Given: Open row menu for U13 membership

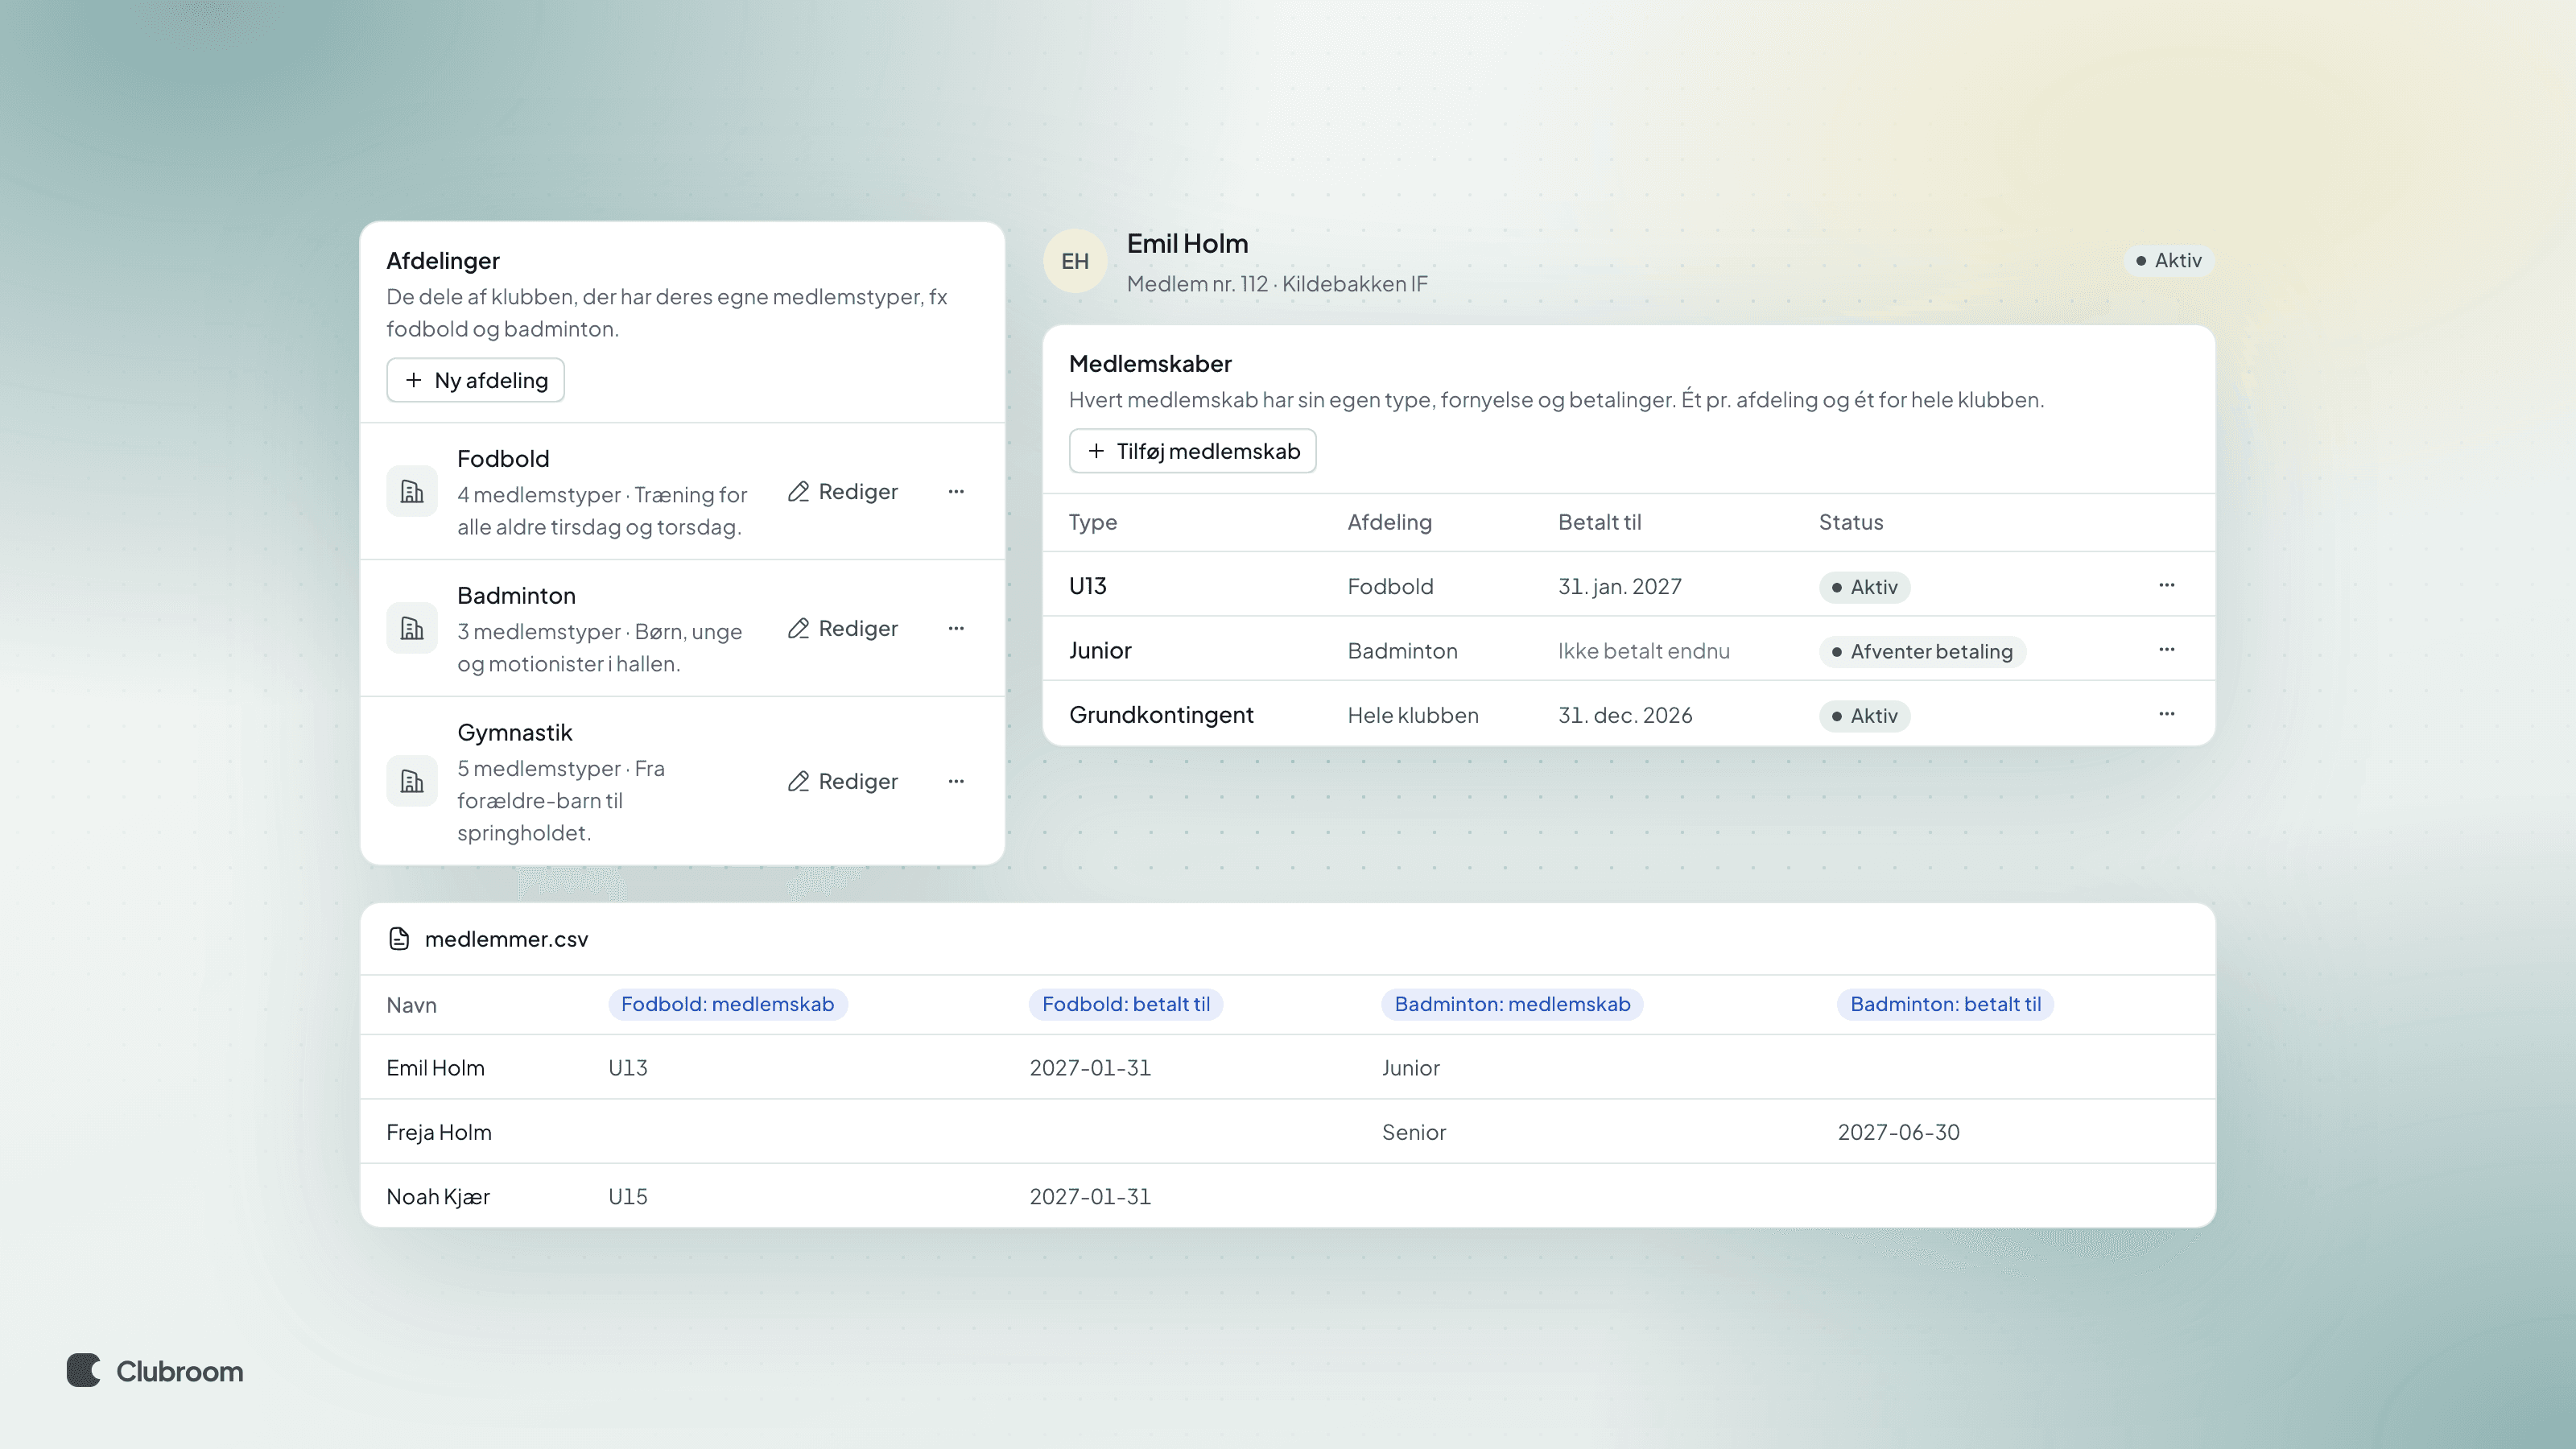Looking at the screenshot, I should (x=2166, y=585).
